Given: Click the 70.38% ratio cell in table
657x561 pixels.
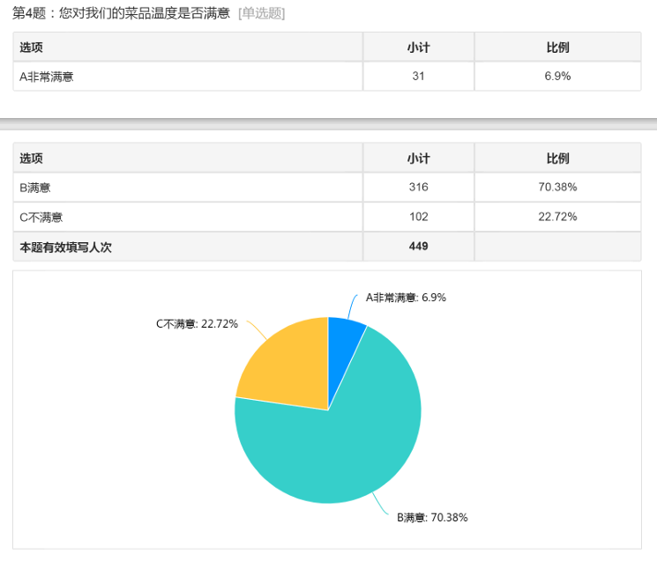Looking at the screenshot, I should [x=557, y=188].
